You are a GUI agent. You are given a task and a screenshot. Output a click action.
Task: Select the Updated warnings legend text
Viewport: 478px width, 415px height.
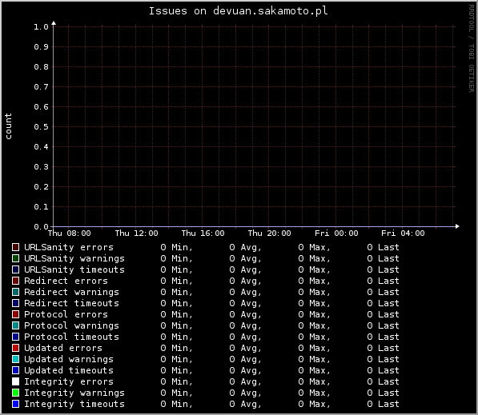[x=69, y=359]
